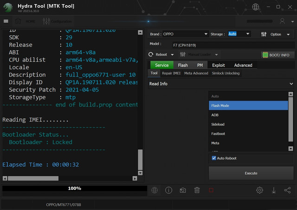
Task: Switch to the PM tab
Action: click(x=200, y=65)
